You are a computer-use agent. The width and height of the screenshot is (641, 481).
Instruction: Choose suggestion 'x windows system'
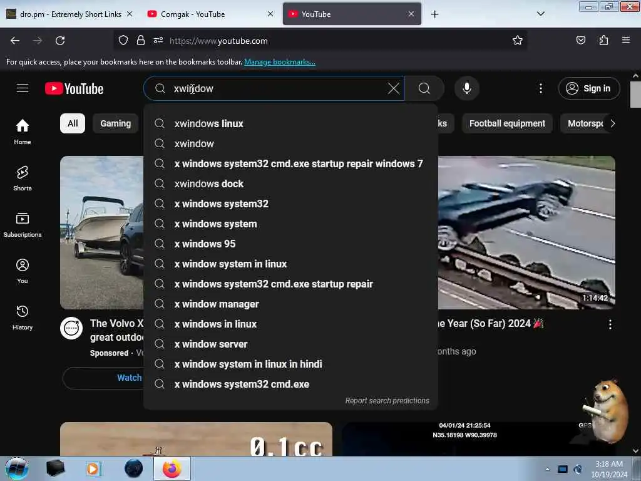pyautogui.click(x=290, y=224)
